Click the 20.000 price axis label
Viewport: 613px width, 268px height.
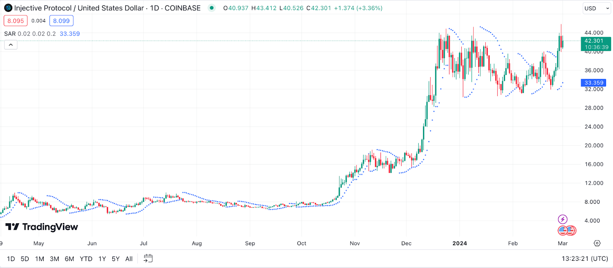coord(594,146)
